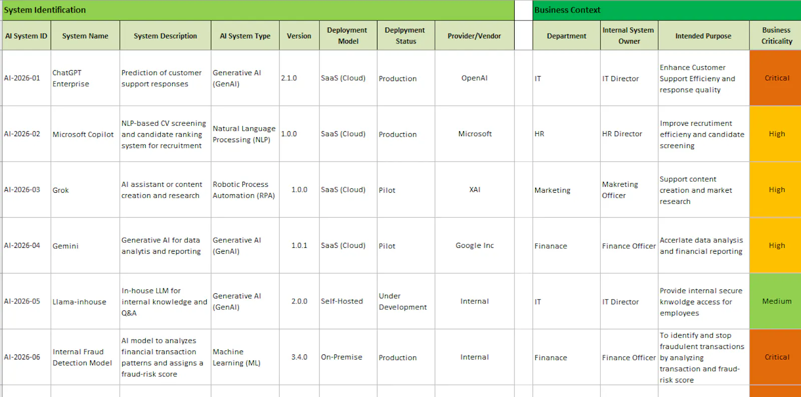
Task: Select 'AI model to analyzes financial transaction' cell
Action: [165, 357]
